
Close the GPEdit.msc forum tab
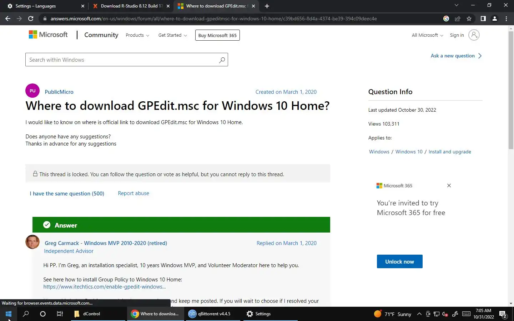point(253,6)
